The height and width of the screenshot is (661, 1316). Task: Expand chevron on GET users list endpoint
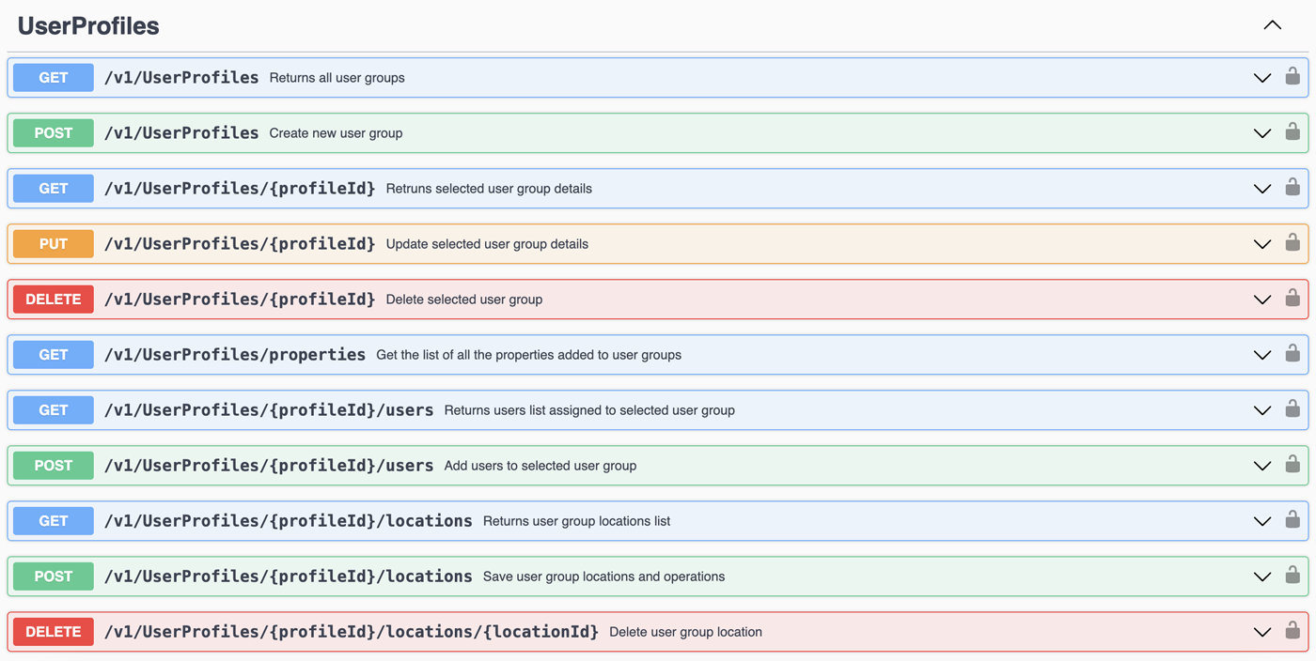click(x=1261, y=409)
